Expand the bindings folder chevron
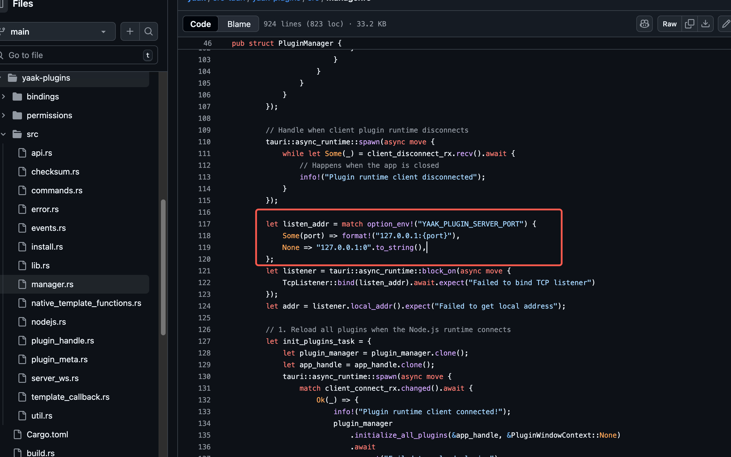 click(4, 97)
